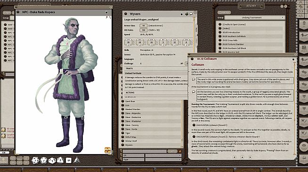Go to the previous story page using the left arrow
Viewport: 308px width, 172px height.
click(x=235, y=157)
